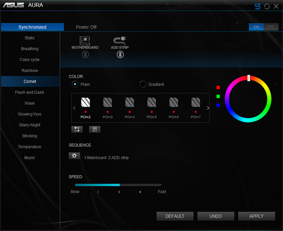
Task: Click the '1.Mainboard 2.ADD strip' sequence text
Action: 106,158
